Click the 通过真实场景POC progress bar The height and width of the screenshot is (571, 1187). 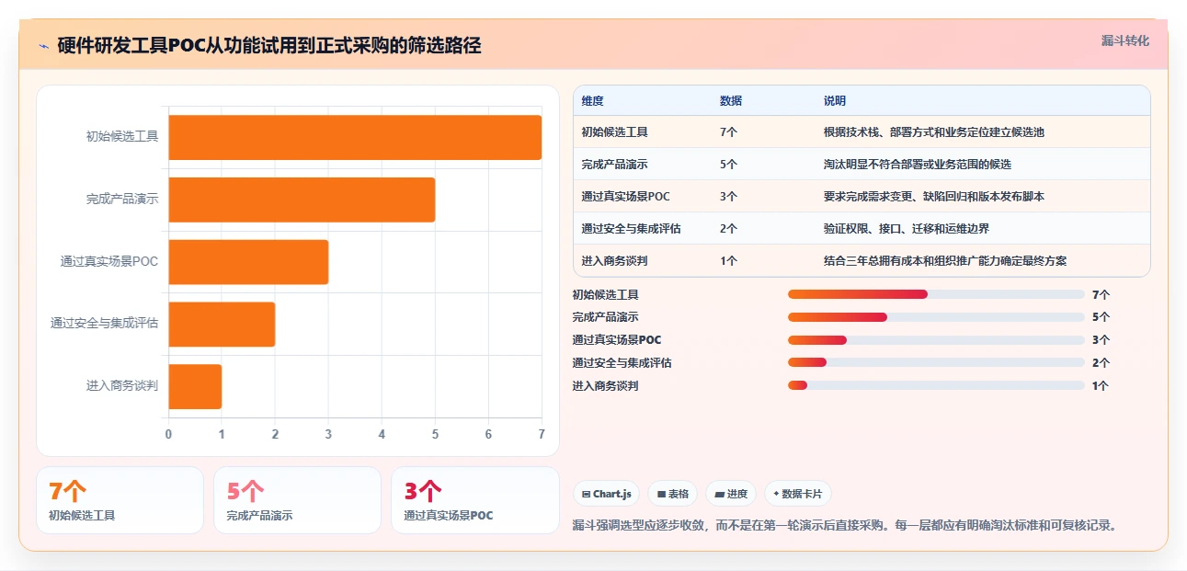[x=936, y=340]
